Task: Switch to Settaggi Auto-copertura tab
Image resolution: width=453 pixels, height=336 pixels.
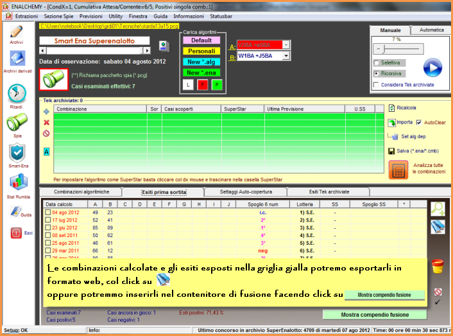Action: click(x=246, y=191)
